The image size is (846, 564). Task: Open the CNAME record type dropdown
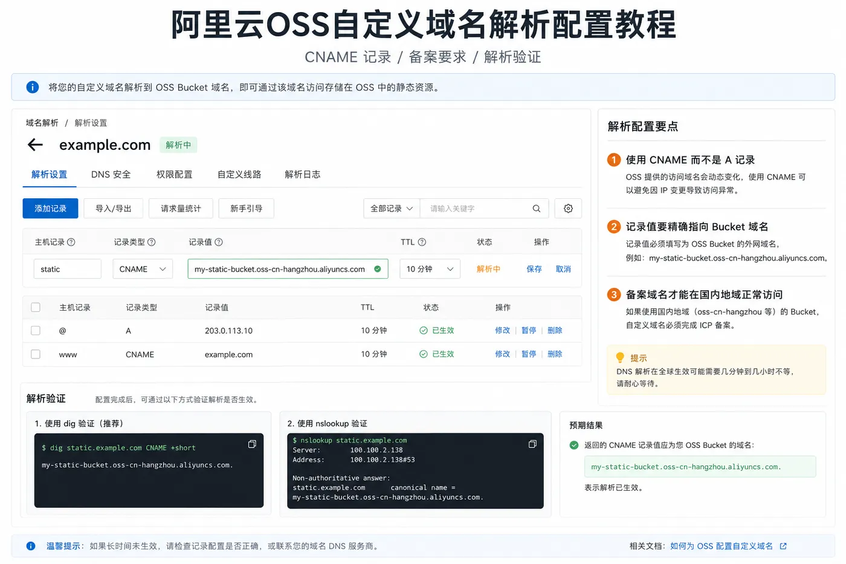(x=143, y=269)
